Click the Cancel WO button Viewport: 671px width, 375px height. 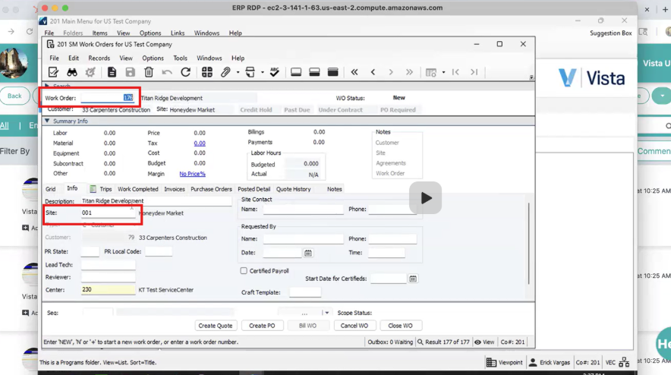[354, 326]
